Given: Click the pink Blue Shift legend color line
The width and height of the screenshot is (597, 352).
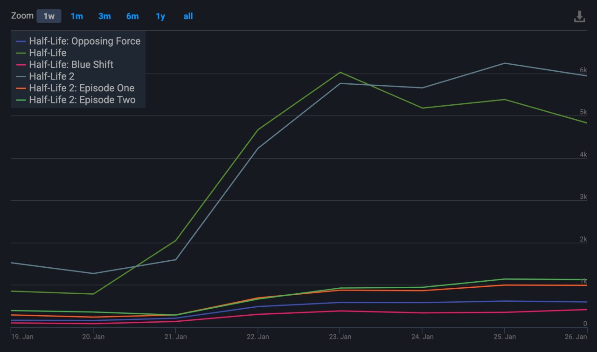Looking at the screenshot, I should tap(21, 65).
